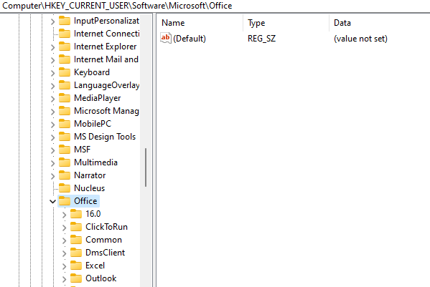Expand the Narrator key
Viewport: 430px width, 287px height.
pos(52,176)
